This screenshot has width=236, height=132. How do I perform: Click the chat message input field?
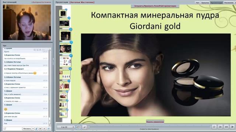(14, 129)
